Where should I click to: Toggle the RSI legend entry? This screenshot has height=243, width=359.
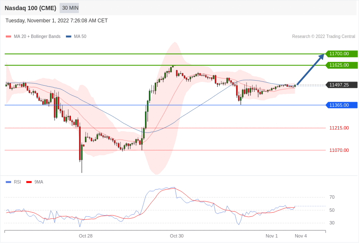(14, 182)
